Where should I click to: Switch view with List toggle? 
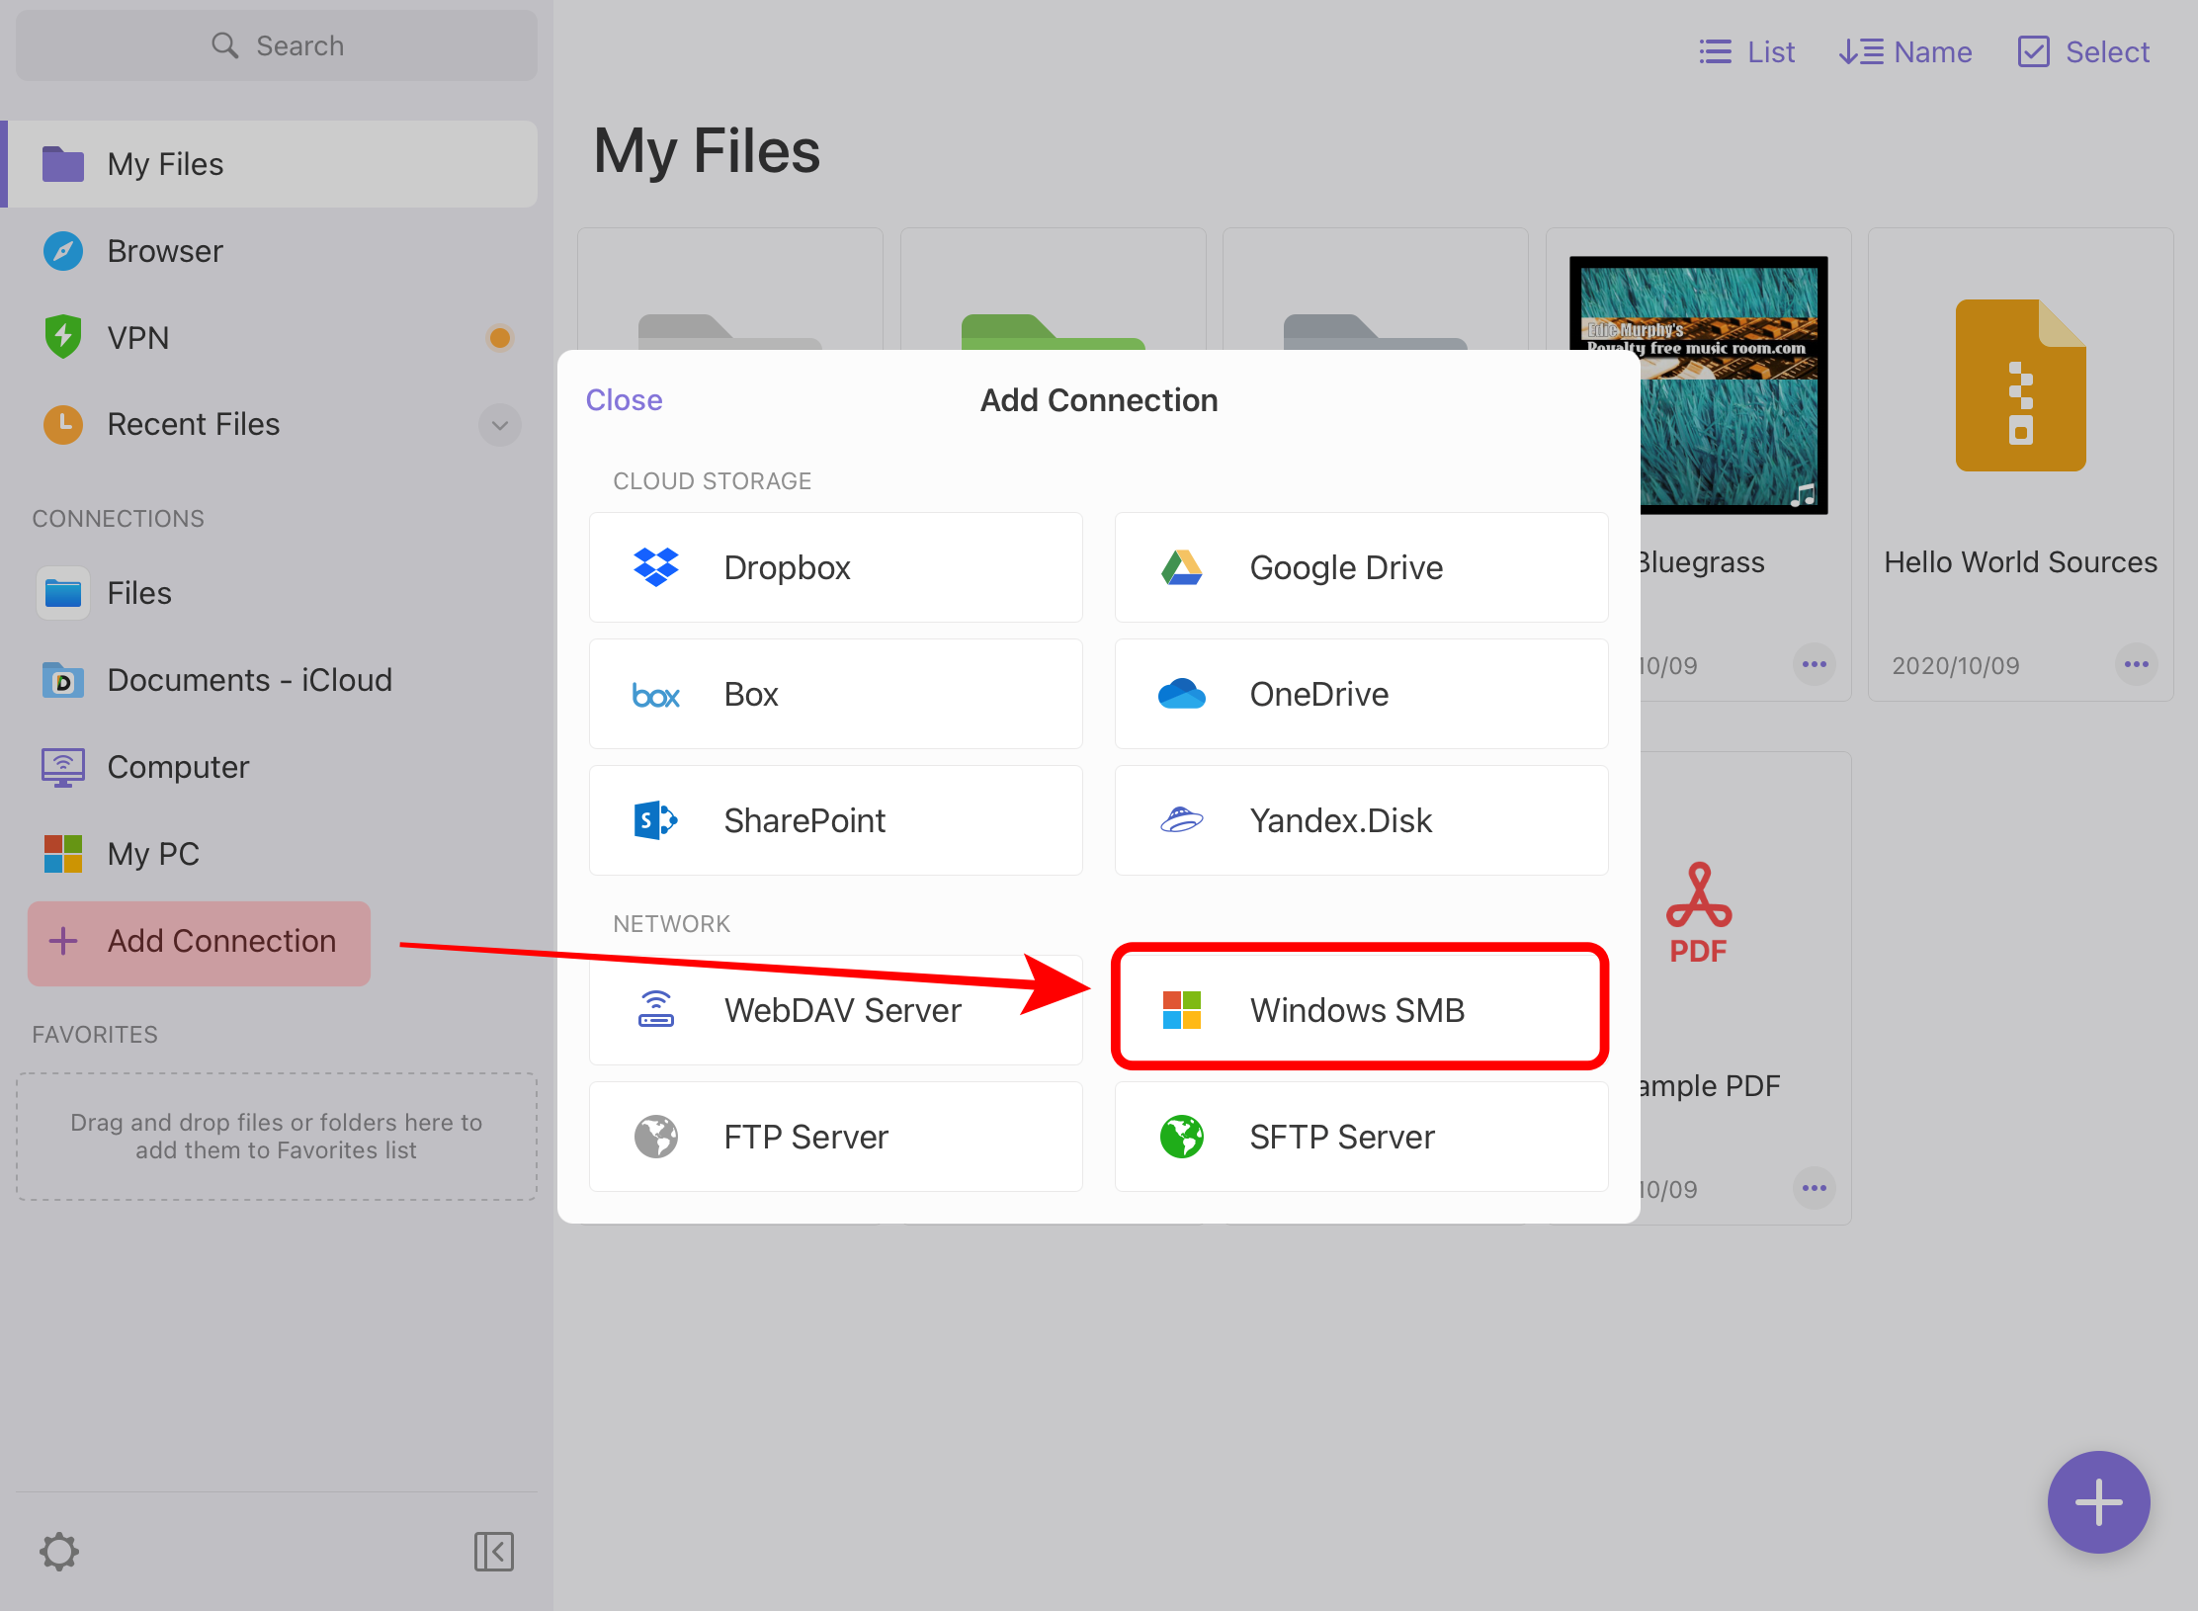click(x=1747, y=51)
